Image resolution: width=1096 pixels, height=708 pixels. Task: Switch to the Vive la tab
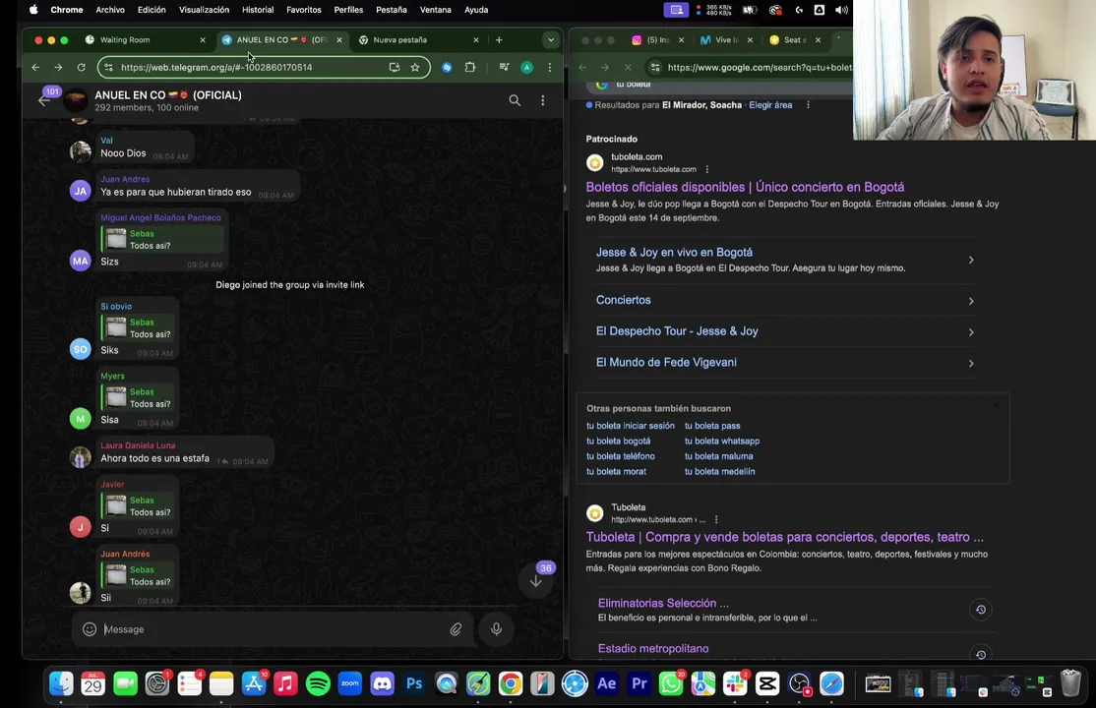[x=726, y=40]
